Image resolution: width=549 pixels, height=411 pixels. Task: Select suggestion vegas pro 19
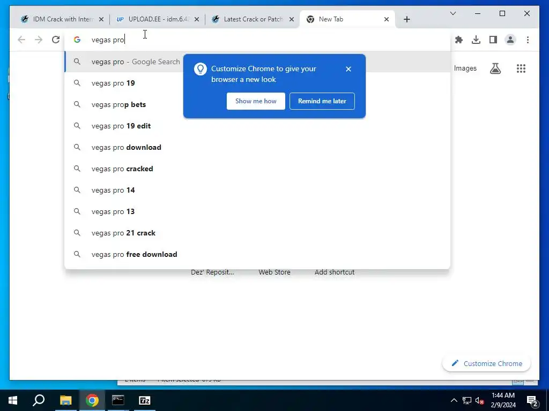point(257,83)
